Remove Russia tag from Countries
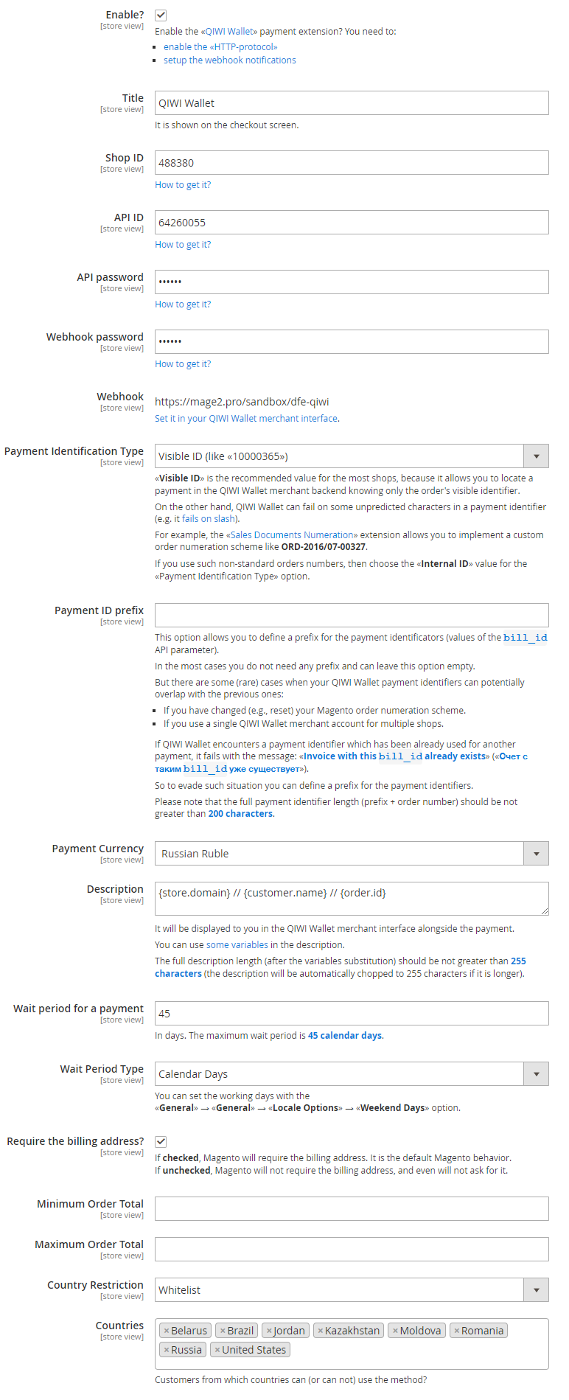Viewport: 569px width, 1400px height. pyautogui.click(x=167, y=1350)
